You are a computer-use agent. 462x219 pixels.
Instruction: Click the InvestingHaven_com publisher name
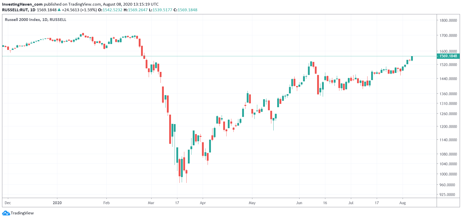pos(22,4)
